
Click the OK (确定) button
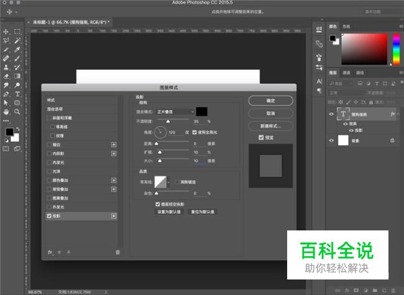point(270,101)
